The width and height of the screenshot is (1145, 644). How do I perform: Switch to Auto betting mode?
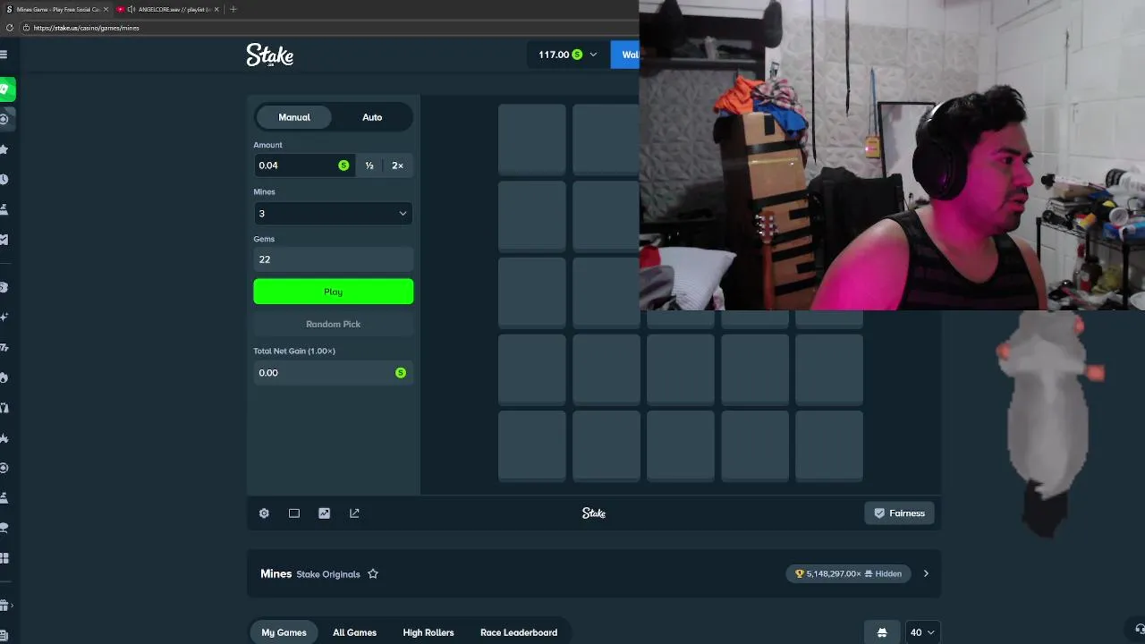(x=372, y=117)
